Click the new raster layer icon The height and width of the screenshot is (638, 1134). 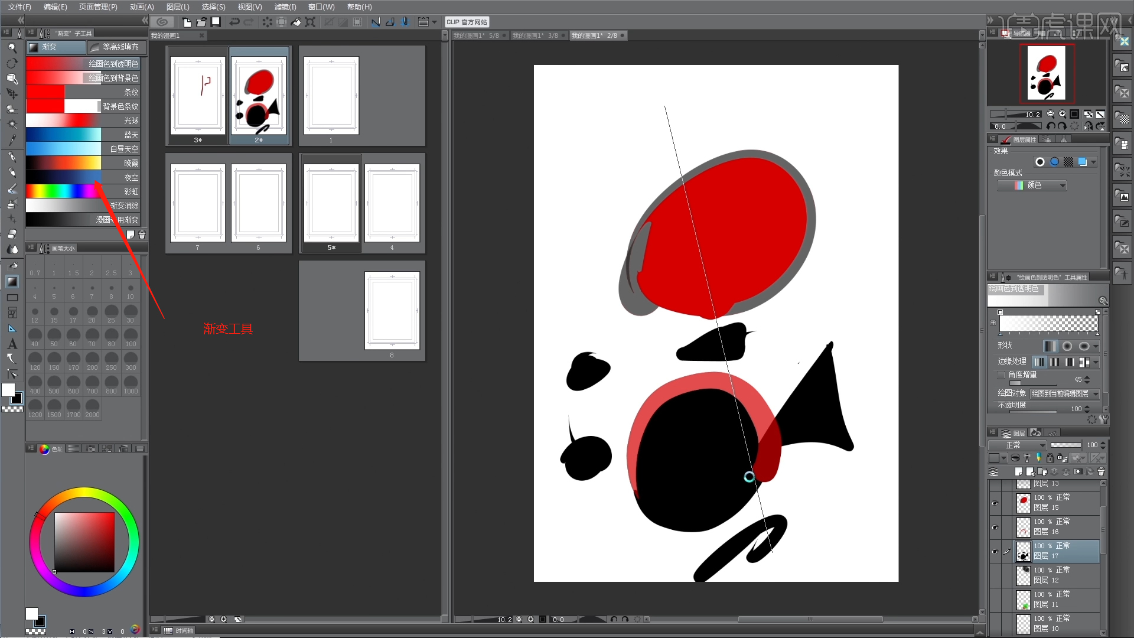click(x=1018, y=471)
